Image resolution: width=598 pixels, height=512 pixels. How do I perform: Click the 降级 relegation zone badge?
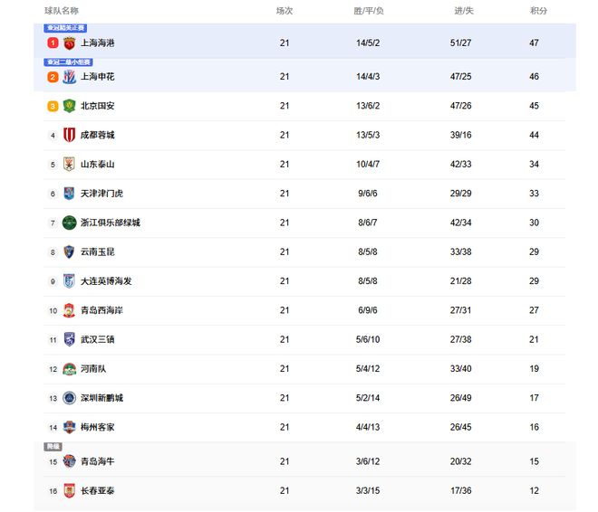coord(53,447)
